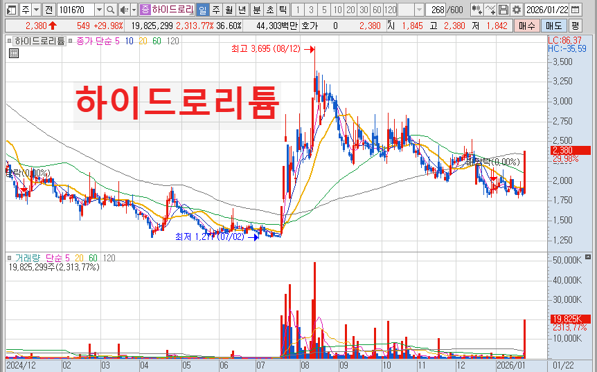Switch to monthly chart 월 tab
Viewport: 597px width, 372px height.
click(229, 10)
